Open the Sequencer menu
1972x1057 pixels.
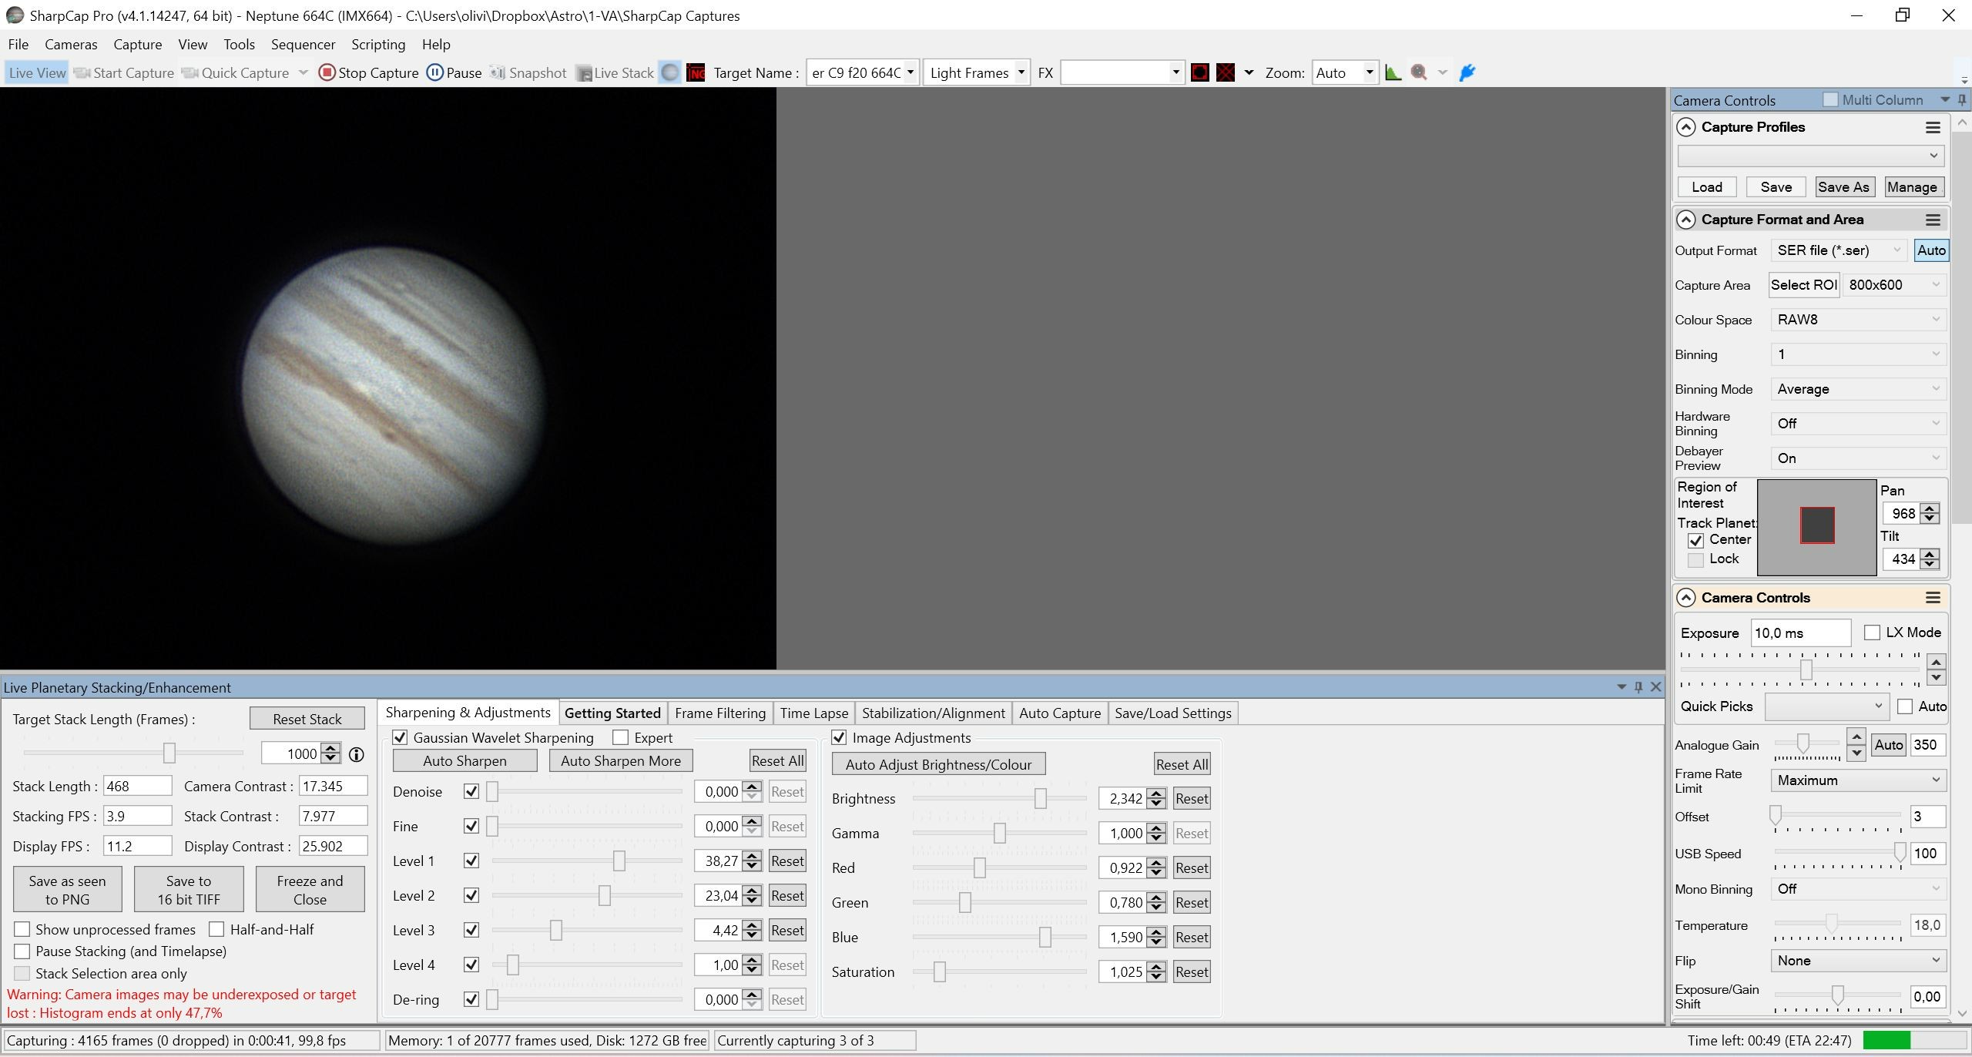click(303, 44)
